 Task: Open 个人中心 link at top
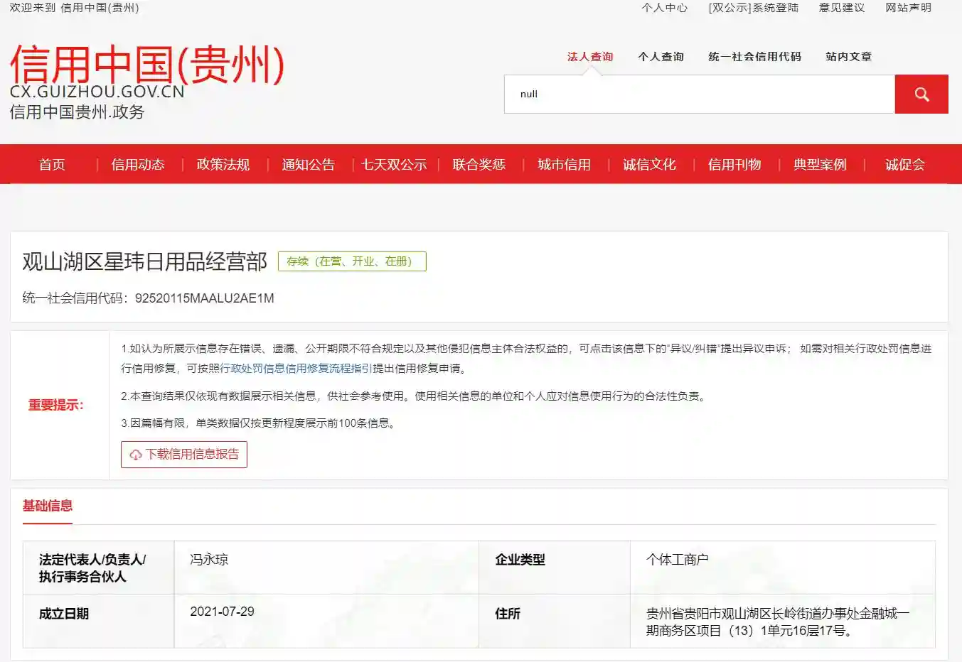pos(665,8)
